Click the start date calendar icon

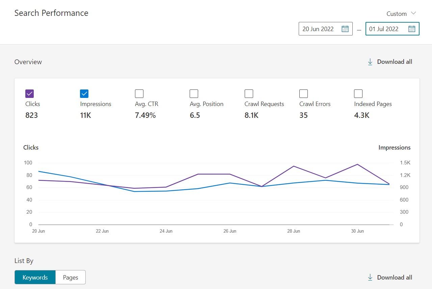[x=345, y=29]
